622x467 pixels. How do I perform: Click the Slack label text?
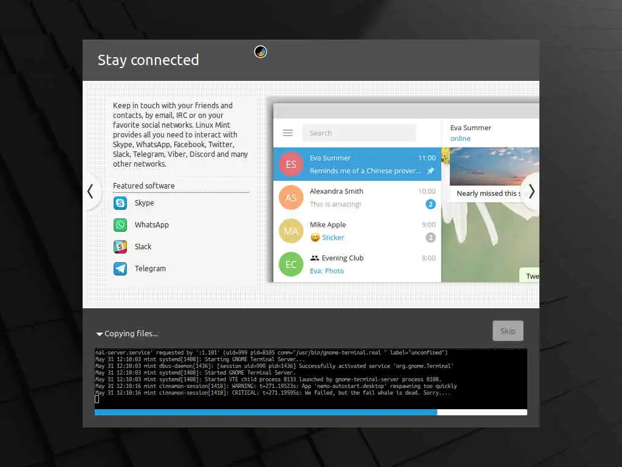tap(143, 247)
